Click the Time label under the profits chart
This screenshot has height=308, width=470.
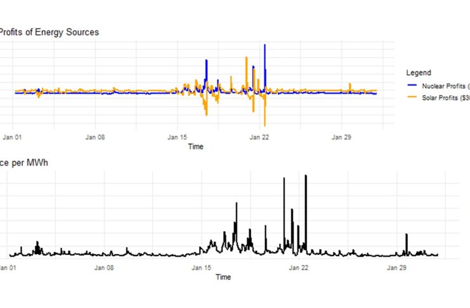click(197, 146)
